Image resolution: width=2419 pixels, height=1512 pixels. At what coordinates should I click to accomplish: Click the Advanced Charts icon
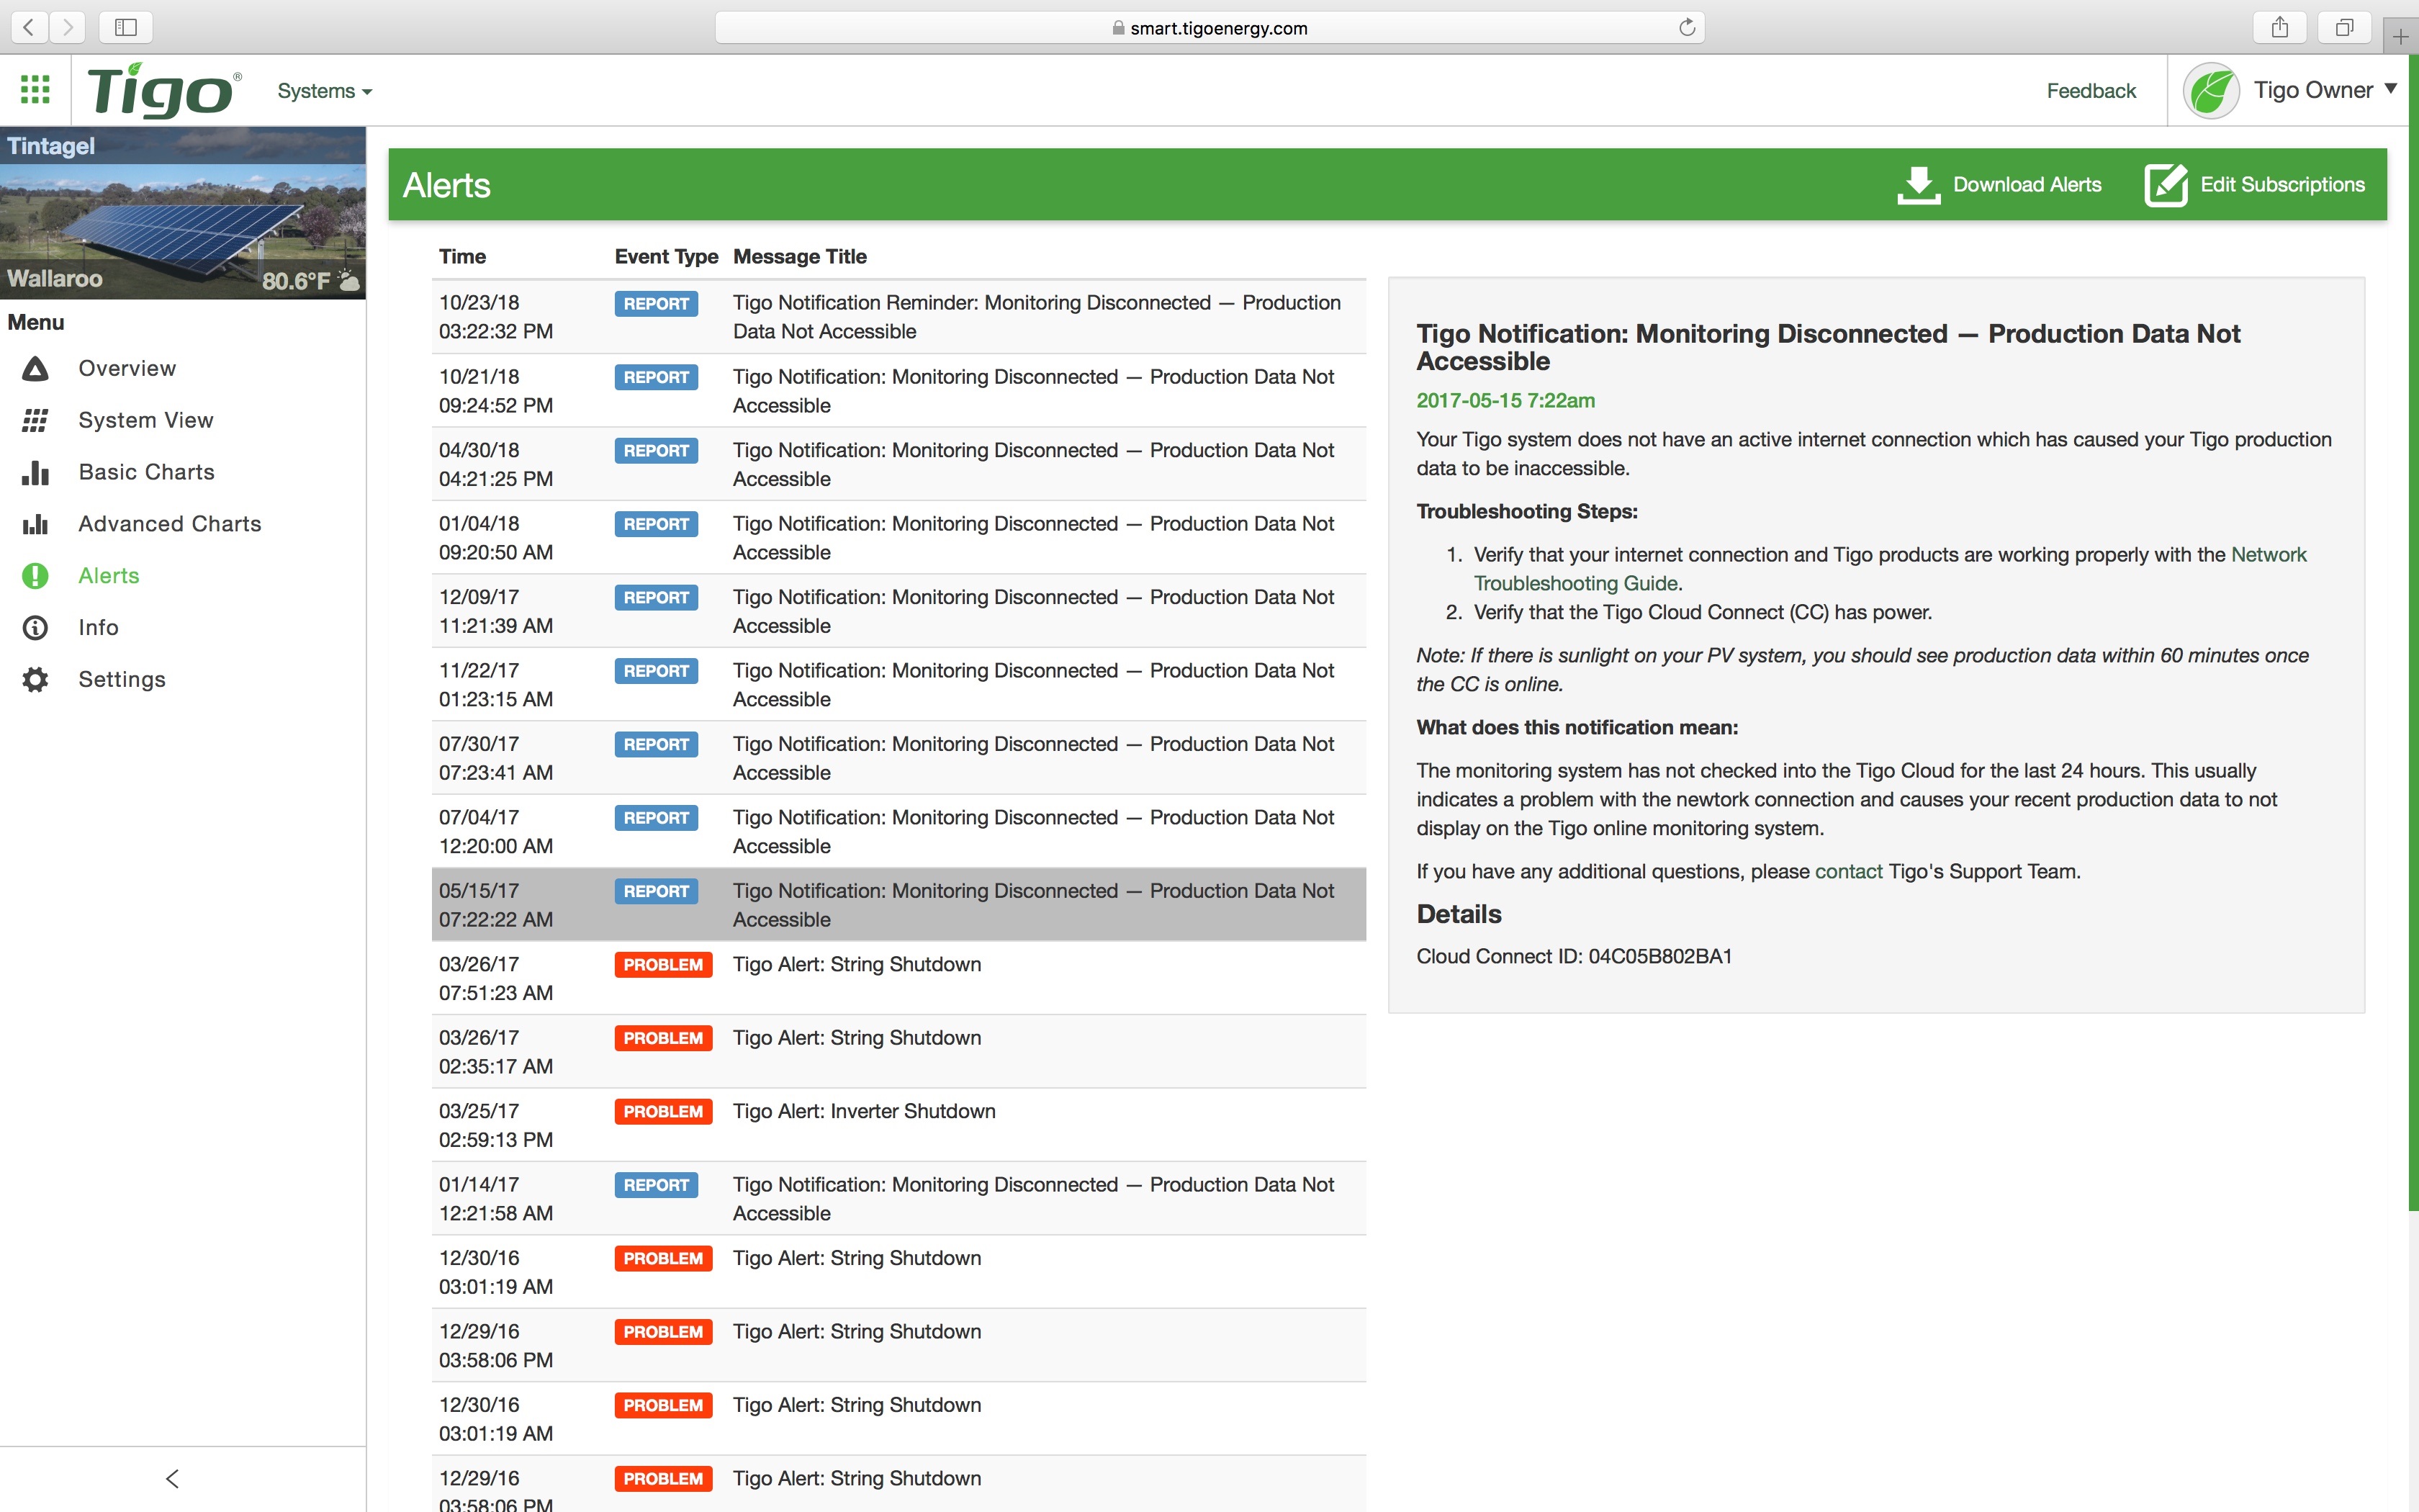point(35,524)
